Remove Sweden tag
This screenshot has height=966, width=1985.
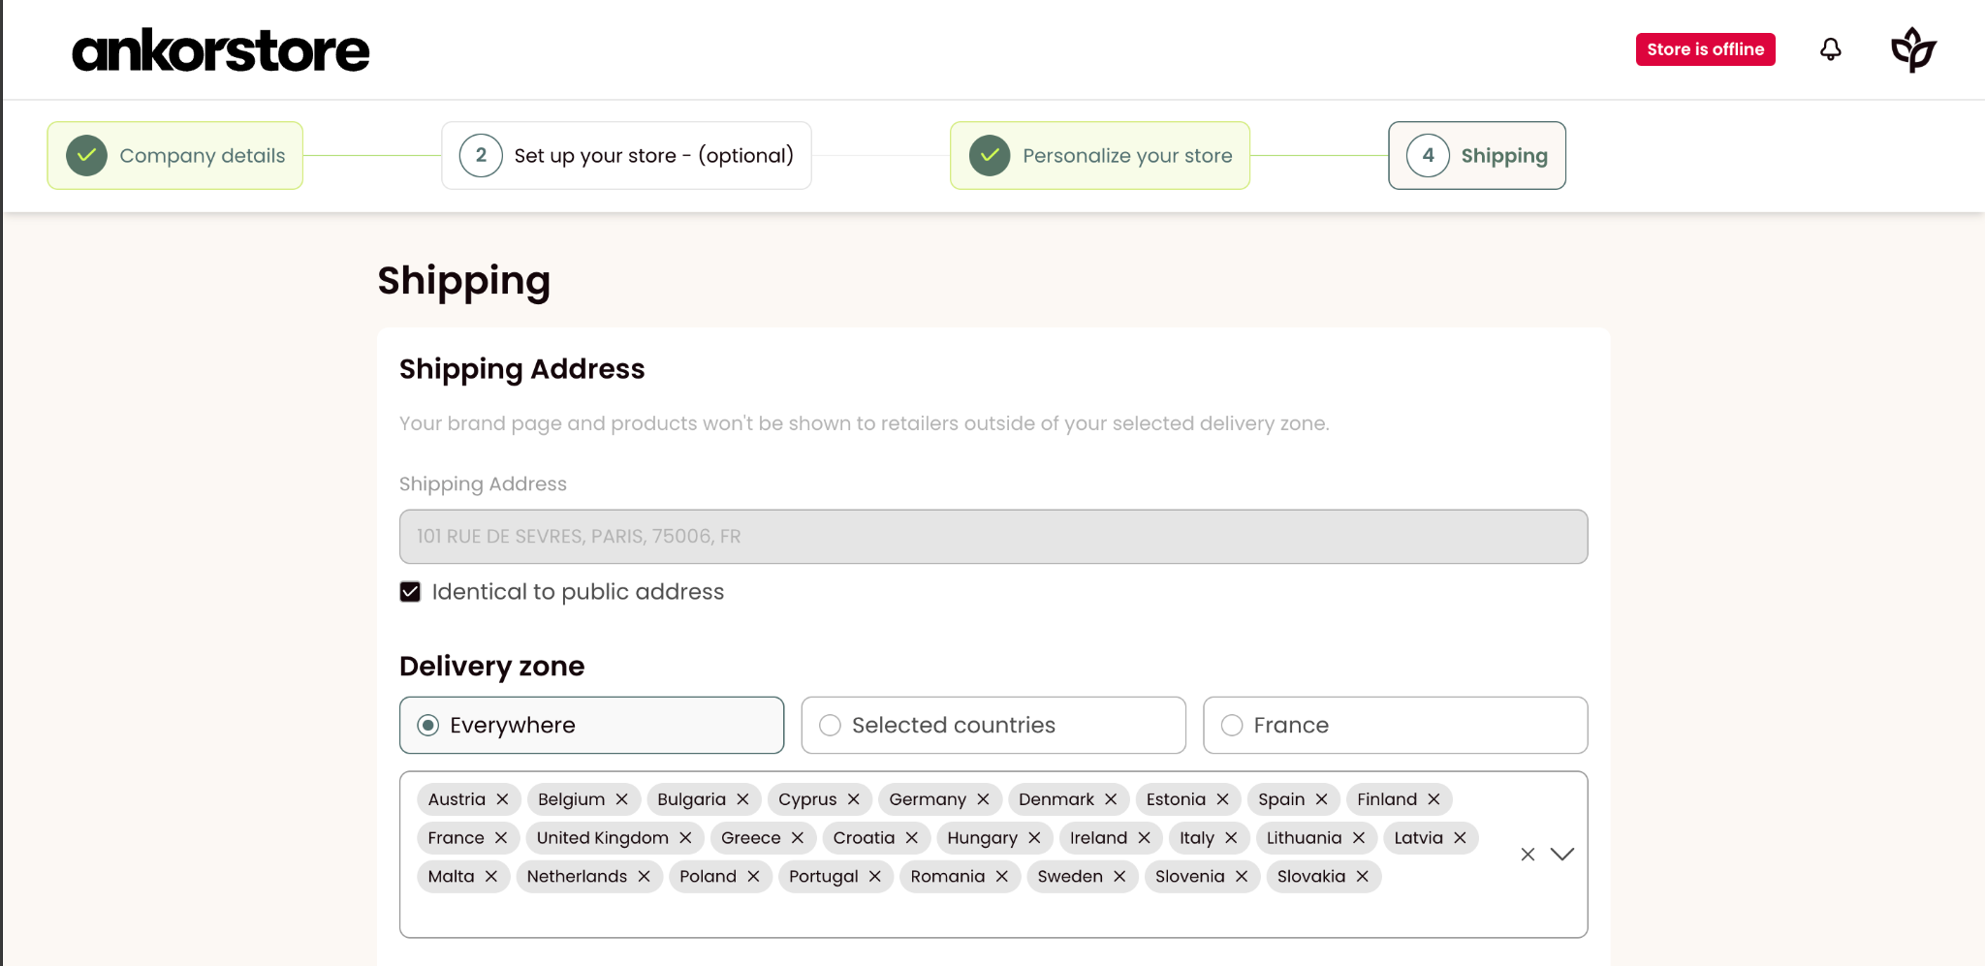[1119, 877]
